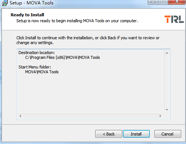This screenshot has height=144, width=186.
Task: Click the scroll down arrow in the summary box
Action: coord(167,110)
